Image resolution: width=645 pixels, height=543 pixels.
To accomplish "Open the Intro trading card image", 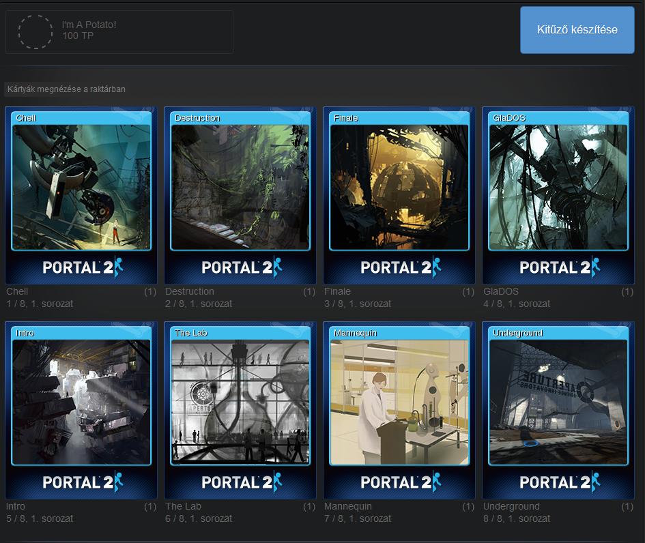I will tap(81, 402).
